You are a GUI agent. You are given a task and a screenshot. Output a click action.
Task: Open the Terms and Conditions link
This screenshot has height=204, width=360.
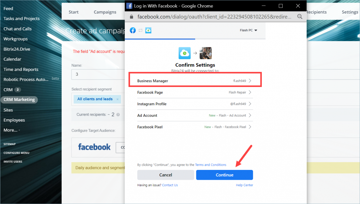211,165
